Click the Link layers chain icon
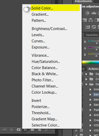The height and width of the screenshot is (136, 99). click(5, 130)
